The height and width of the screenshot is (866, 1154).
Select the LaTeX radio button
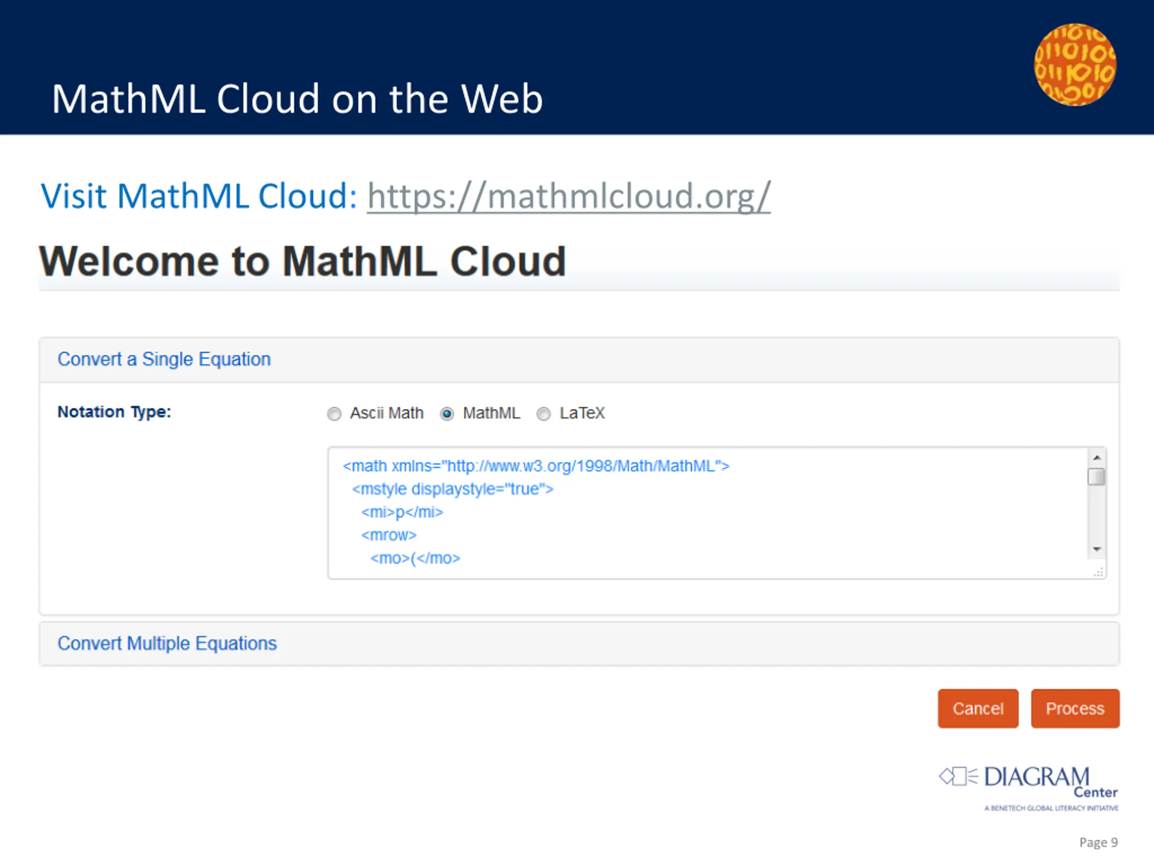point(544,414)
